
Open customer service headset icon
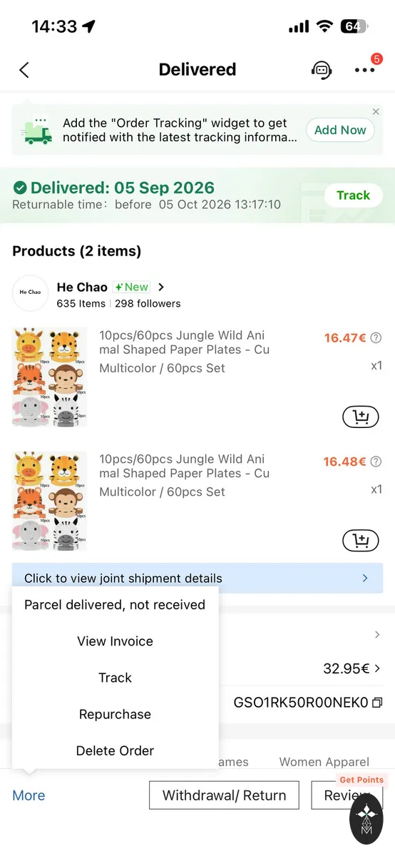coord(322,69)
